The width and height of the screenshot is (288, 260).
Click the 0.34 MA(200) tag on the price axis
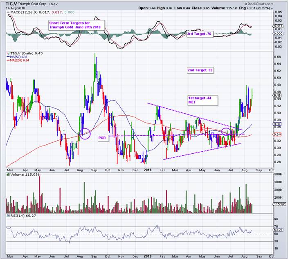277,134
